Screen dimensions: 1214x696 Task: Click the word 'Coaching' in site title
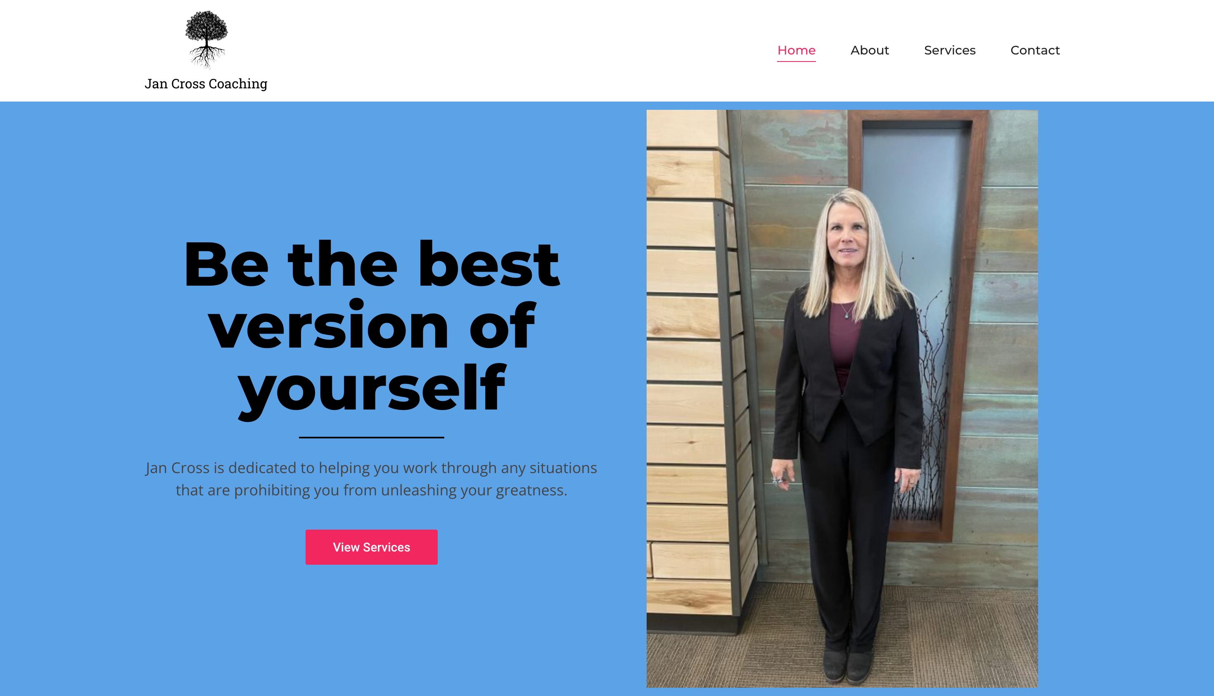(238, 84)
